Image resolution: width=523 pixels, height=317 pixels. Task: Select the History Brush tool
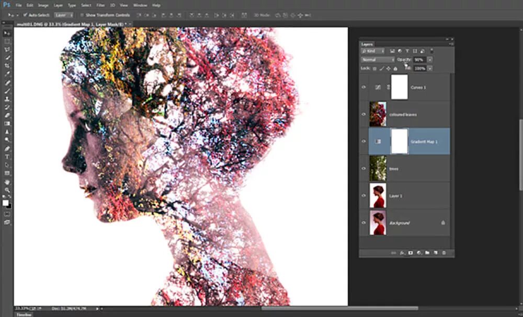(7, 107)
